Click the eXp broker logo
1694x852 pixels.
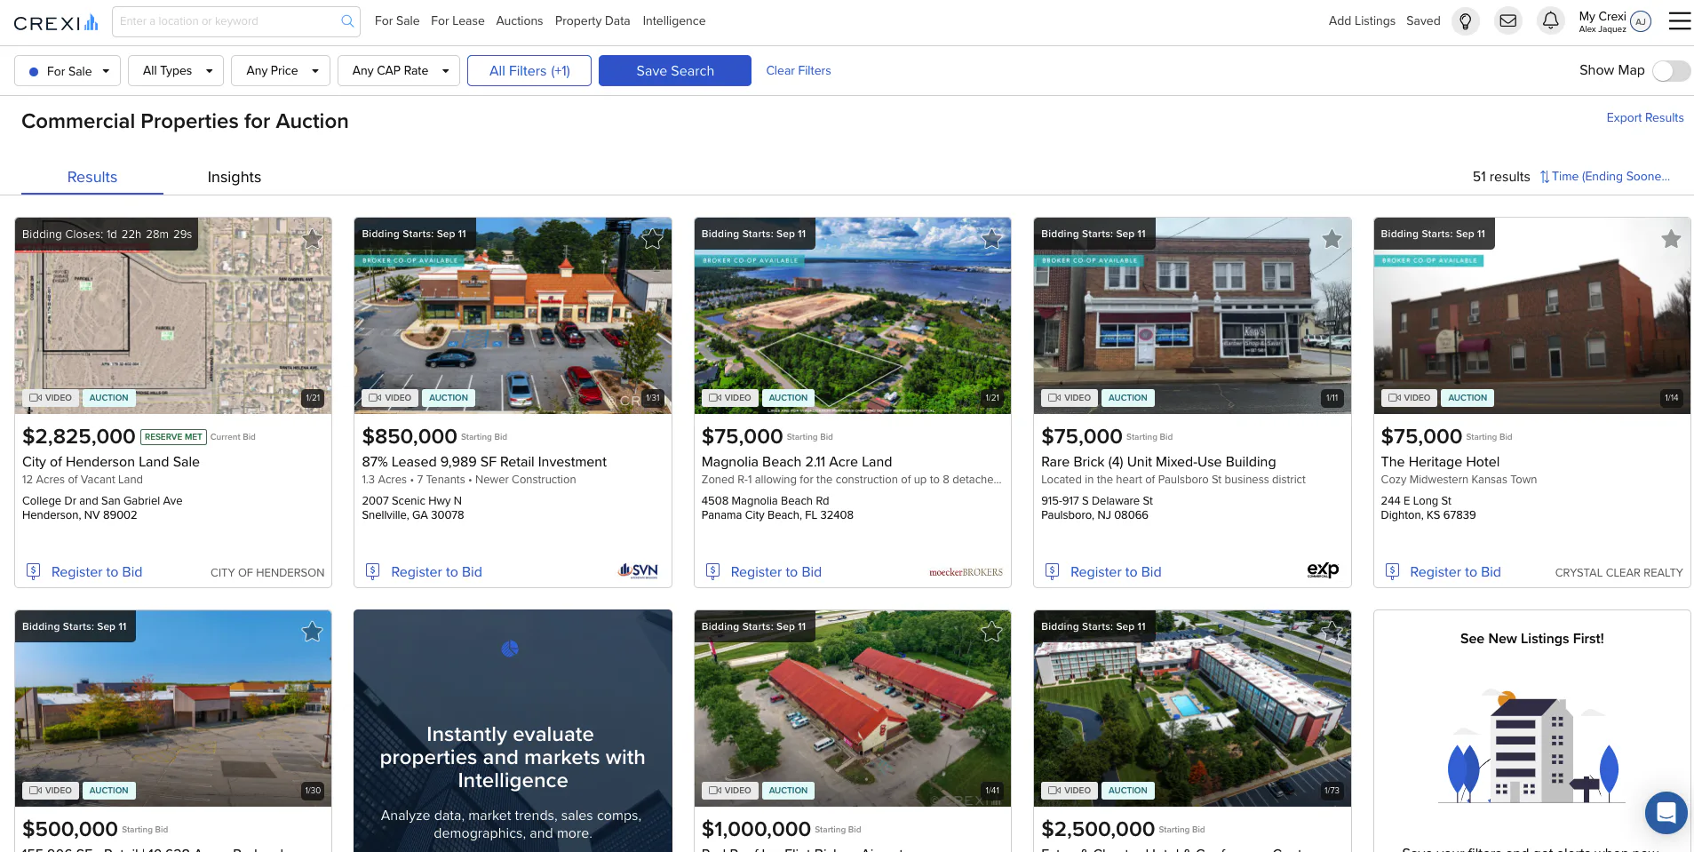(x=1323, y=570)
